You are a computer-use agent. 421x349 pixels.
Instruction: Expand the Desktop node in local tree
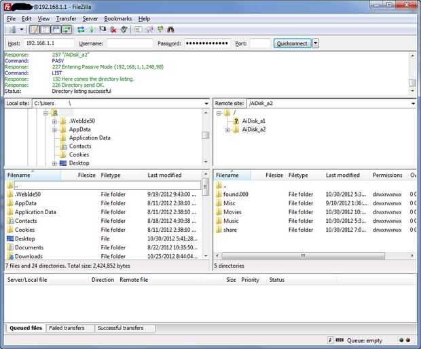[x=54, y=163]
